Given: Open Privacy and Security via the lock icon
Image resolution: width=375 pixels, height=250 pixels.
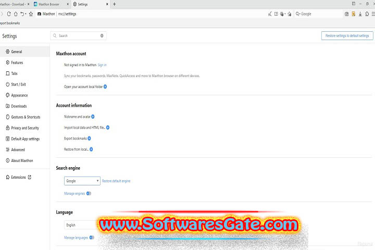Looking at the screenshot, I should (x=22, y=128).
